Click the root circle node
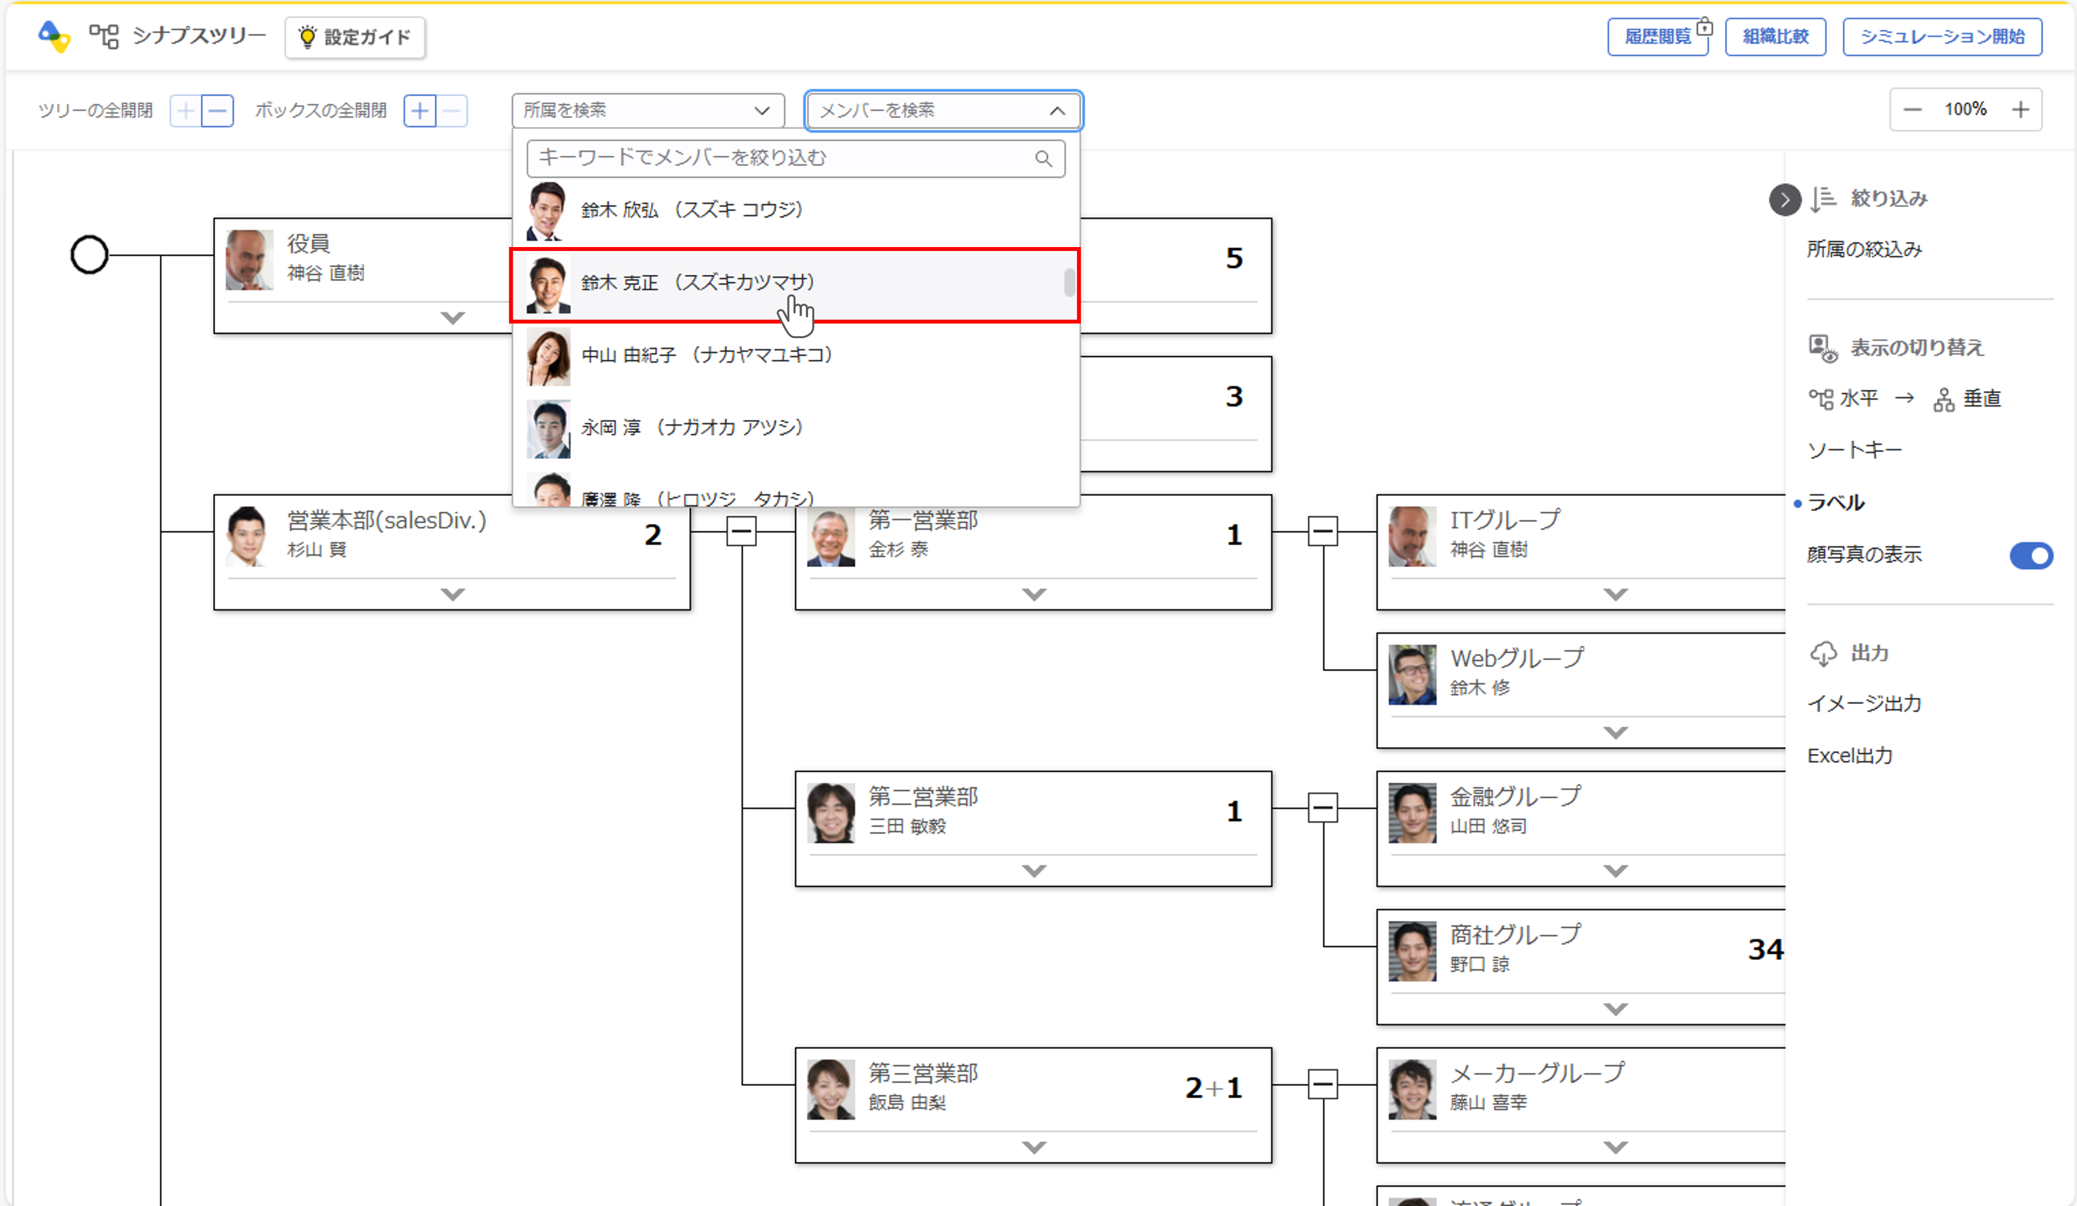Image resolution: width=2077 pixels, height=1206 pixels. [x=89, y=255]
